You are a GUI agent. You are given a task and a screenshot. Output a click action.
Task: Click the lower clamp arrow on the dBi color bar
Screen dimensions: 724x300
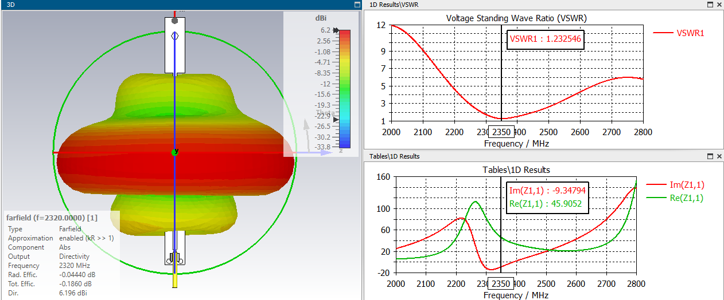pos(336,120)
